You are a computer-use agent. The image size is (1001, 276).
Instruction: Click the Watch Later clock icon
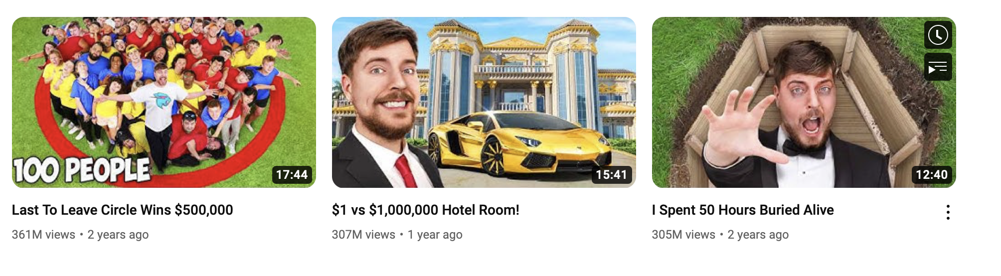[x=938, y=35]
